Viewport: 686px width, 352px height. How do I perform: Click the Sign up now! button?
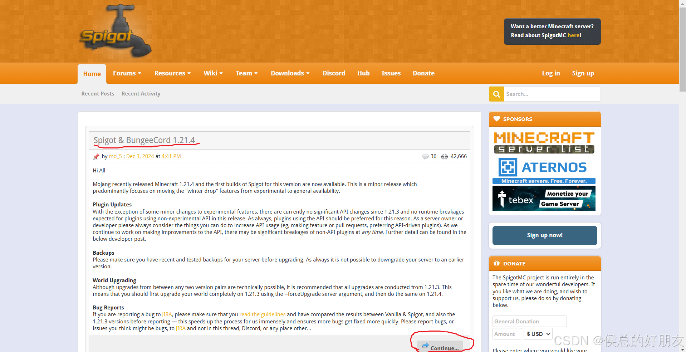click(545, 235)
